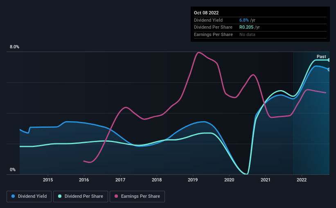Click the Past label on the chart

tap(321, 57)
